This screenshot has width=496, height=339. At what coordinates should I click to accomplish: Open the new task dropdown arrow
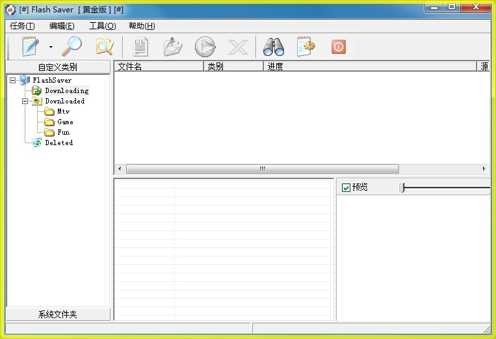[51, 47]
